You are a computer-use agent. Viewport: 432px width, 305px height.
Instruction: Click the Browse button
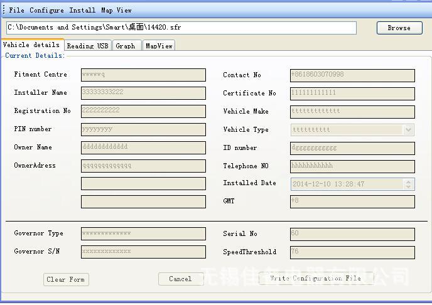point(399,28)
